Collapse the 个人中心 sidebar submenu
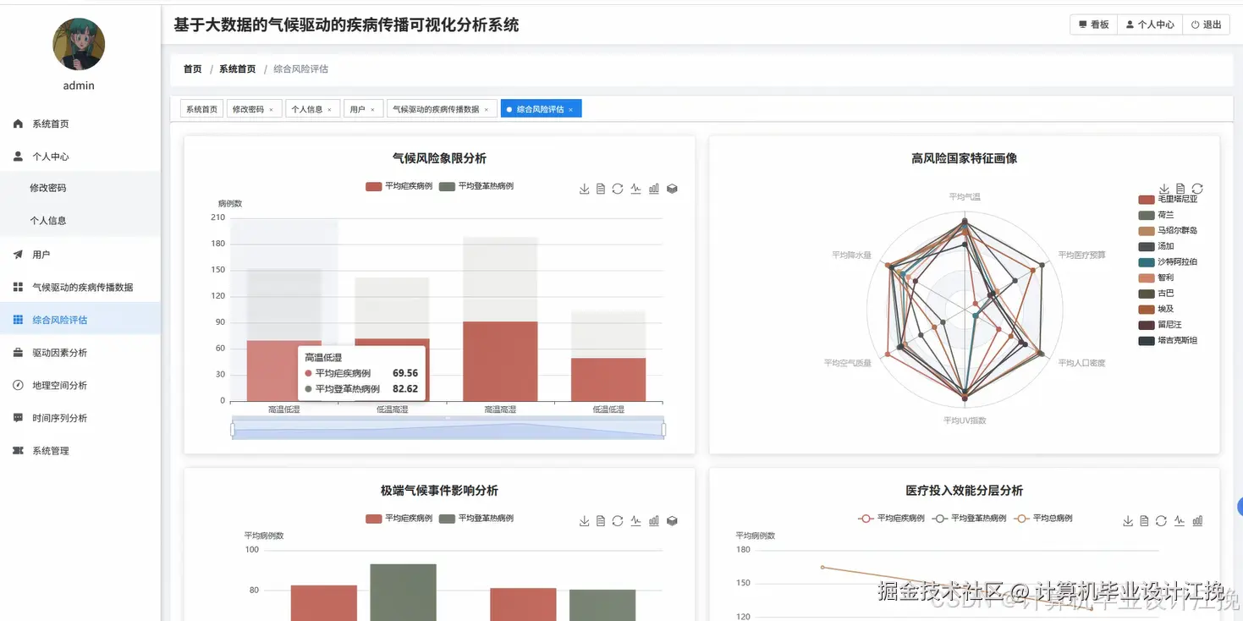1243x621 pixels. click(x=80, y=157)
